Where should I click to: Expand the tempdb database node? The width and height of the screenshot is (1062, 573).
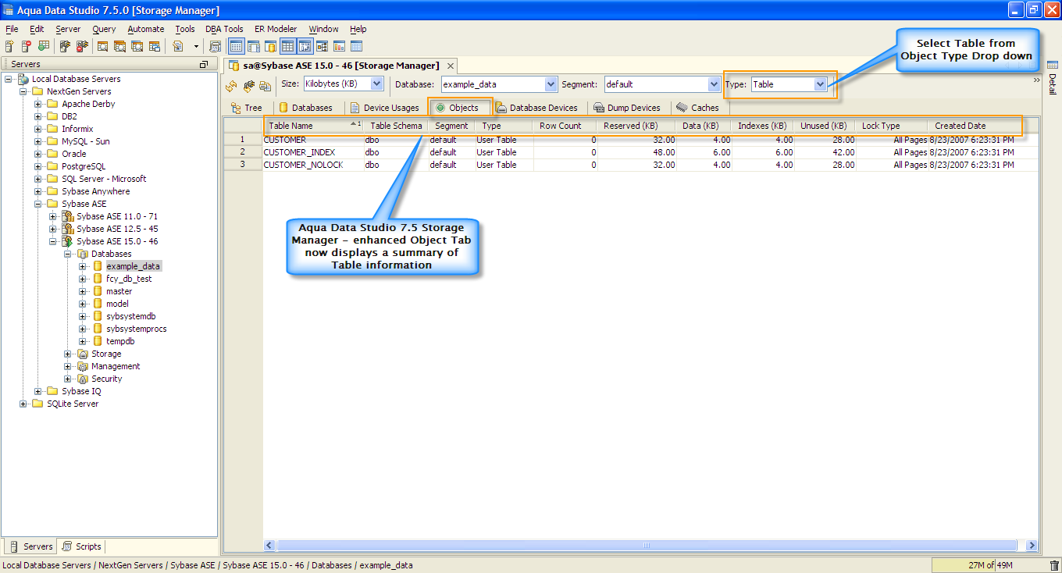83,341
